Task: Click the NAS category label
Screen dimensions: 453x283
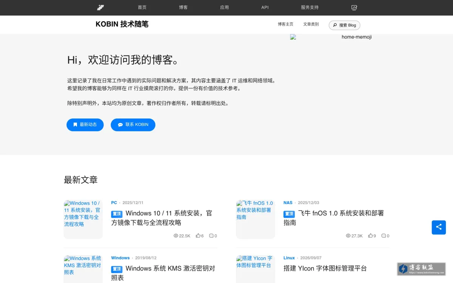Action: click(x=288, y=203)
